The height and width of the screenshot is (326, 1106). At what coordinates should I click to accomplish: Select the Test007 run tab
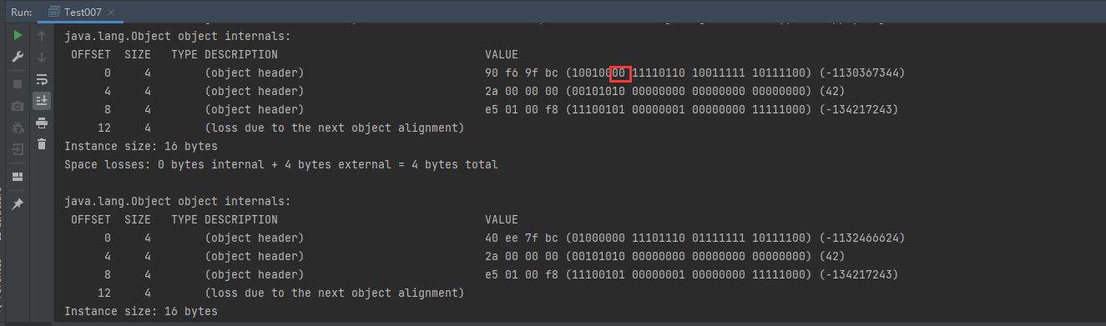point(81,12)
